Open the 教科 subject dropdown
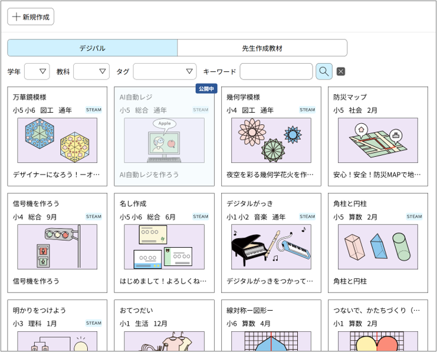 coord(91,71)
